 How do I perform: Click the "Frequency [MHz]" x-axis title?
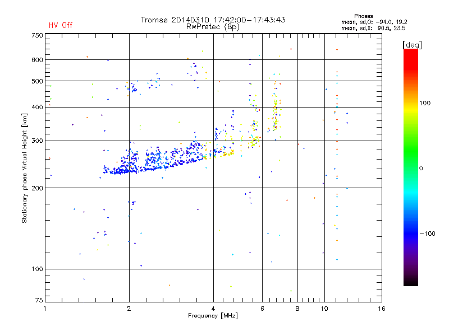click(x=213, y=316)
